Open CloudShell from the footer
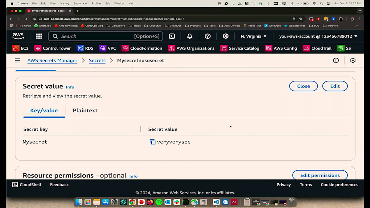The height and width of the screenshot is (208, 370). point(27,185)
